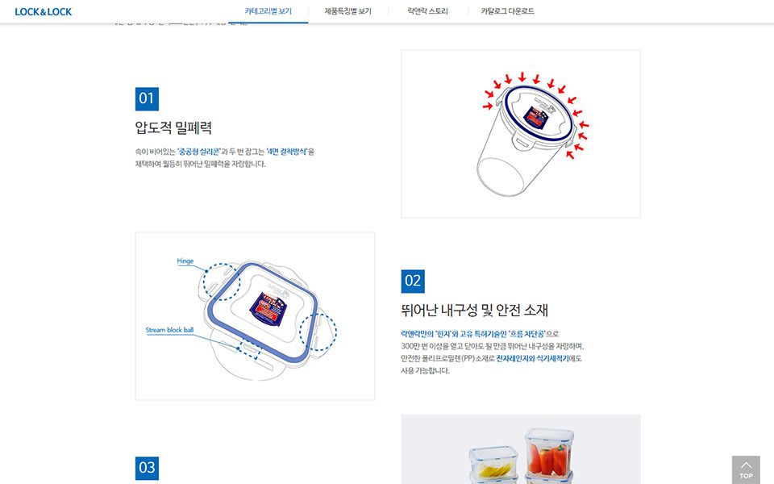Click the 압도적 밀폐력 heading
The height and width of the screenshot is (484, 774).
pyautogui.click(x=173, y=128)
